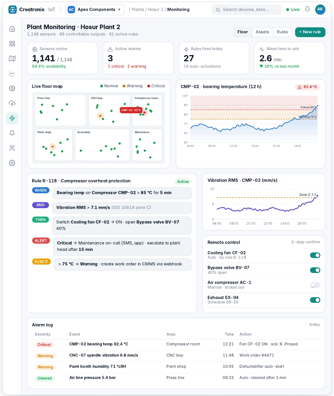Select the lightning bolt automation icon
334x396 pixels.
12,118
